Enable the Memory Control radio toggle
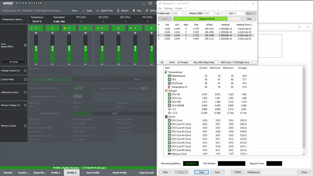The height and width of the screenshot is (176, 313). tap(25, 126)
